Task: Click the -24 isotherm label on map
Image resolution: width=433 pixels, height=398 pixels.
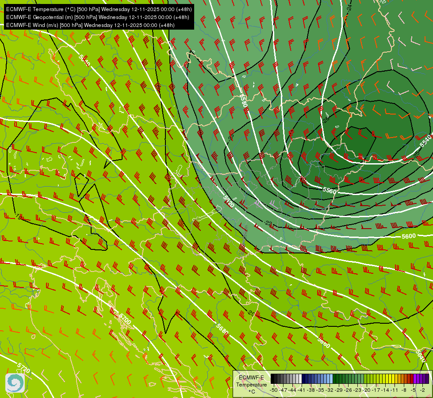Action: click(x=349, y=8)
